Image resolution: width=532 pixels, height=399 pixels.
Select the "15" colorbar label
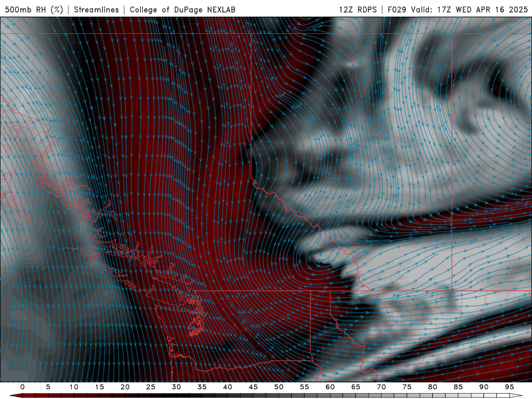pos(99,387)
